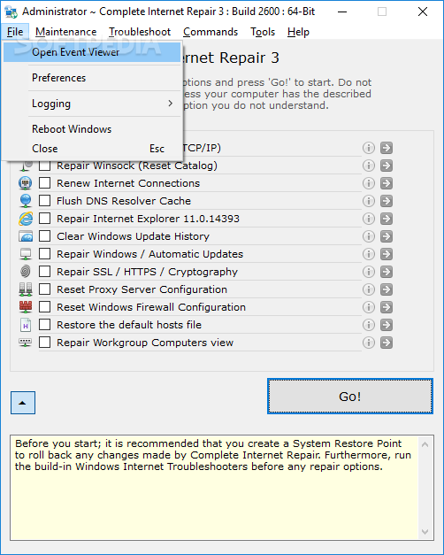
Task: Tick Clear Windows Update History checkbox
Action: 44,236
